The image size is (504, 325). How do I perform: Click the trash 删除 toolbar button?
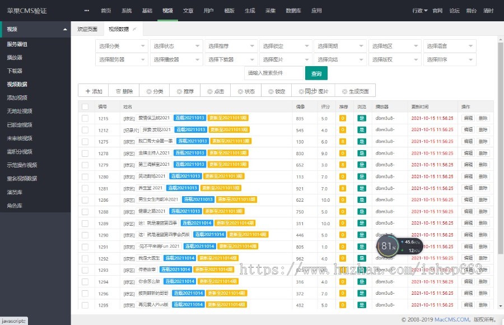[124, 91]
